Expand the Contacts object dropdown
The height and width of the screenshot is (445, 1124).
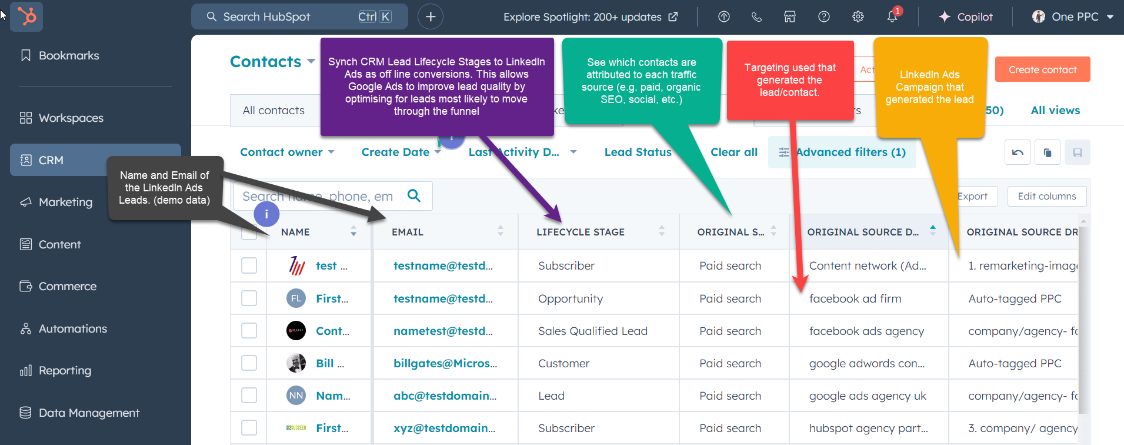pyautogui.click(x=273, y=61)
